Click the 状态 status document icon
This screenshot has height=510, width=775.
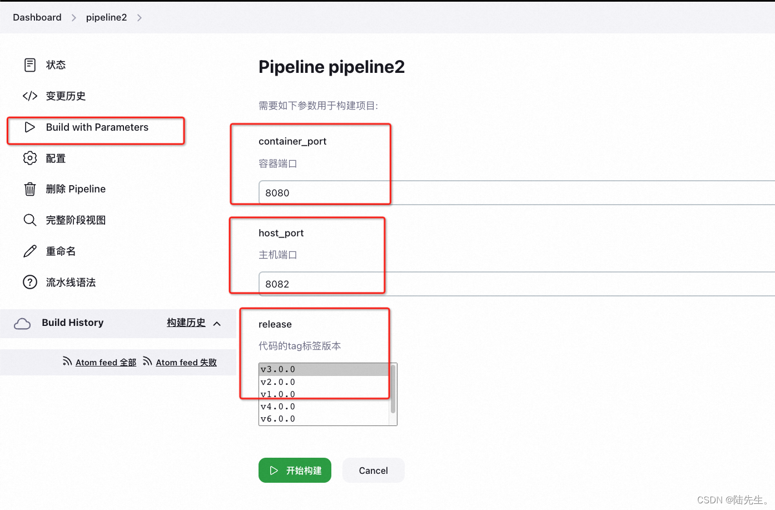30,65
